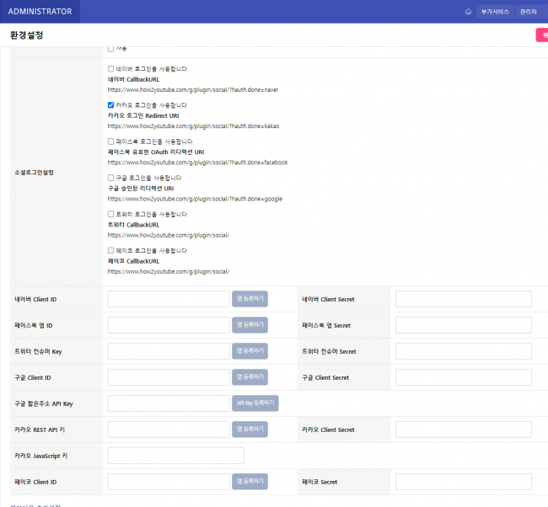Viewport: 548px width, 507px height.
Task: Click the 환경설정 page heading
Action: coord(27,35)
